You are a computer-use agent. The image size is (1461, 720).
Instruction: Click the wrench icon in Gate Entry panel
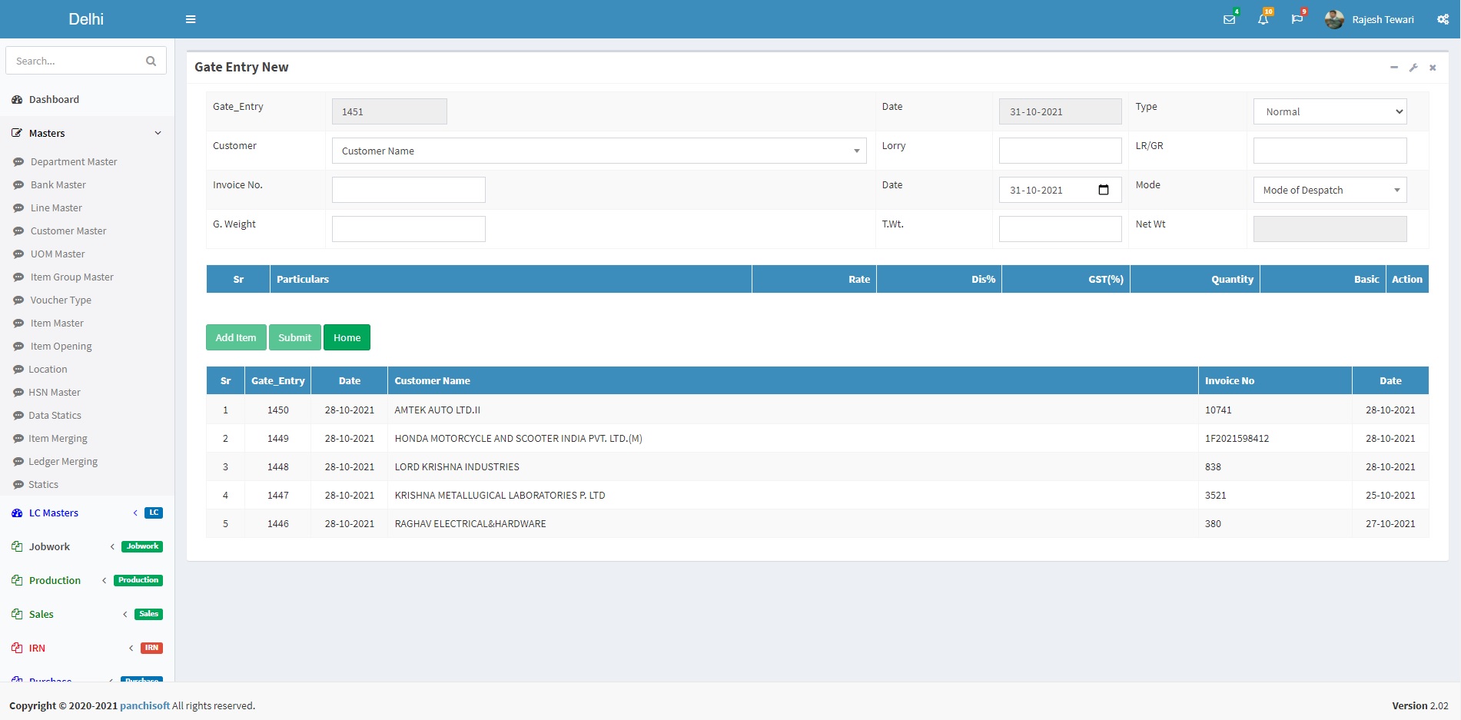point(1413,68)
